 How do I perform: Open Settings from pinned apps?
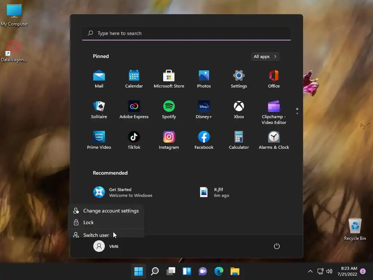pos(239,79)
